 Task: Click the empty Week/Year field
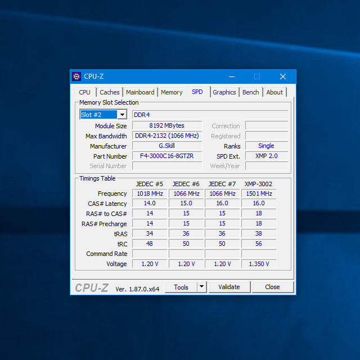[267, 166]
